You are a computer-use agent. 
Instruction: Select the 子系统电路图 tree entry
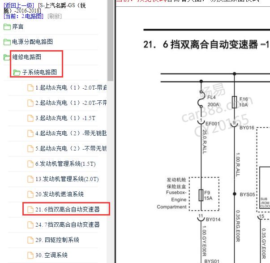pyautogui.click(x=39, y=72)
